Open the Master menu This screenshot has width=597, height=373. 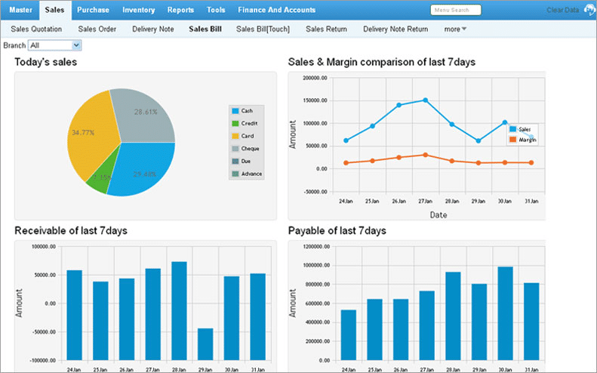point(20,10)
